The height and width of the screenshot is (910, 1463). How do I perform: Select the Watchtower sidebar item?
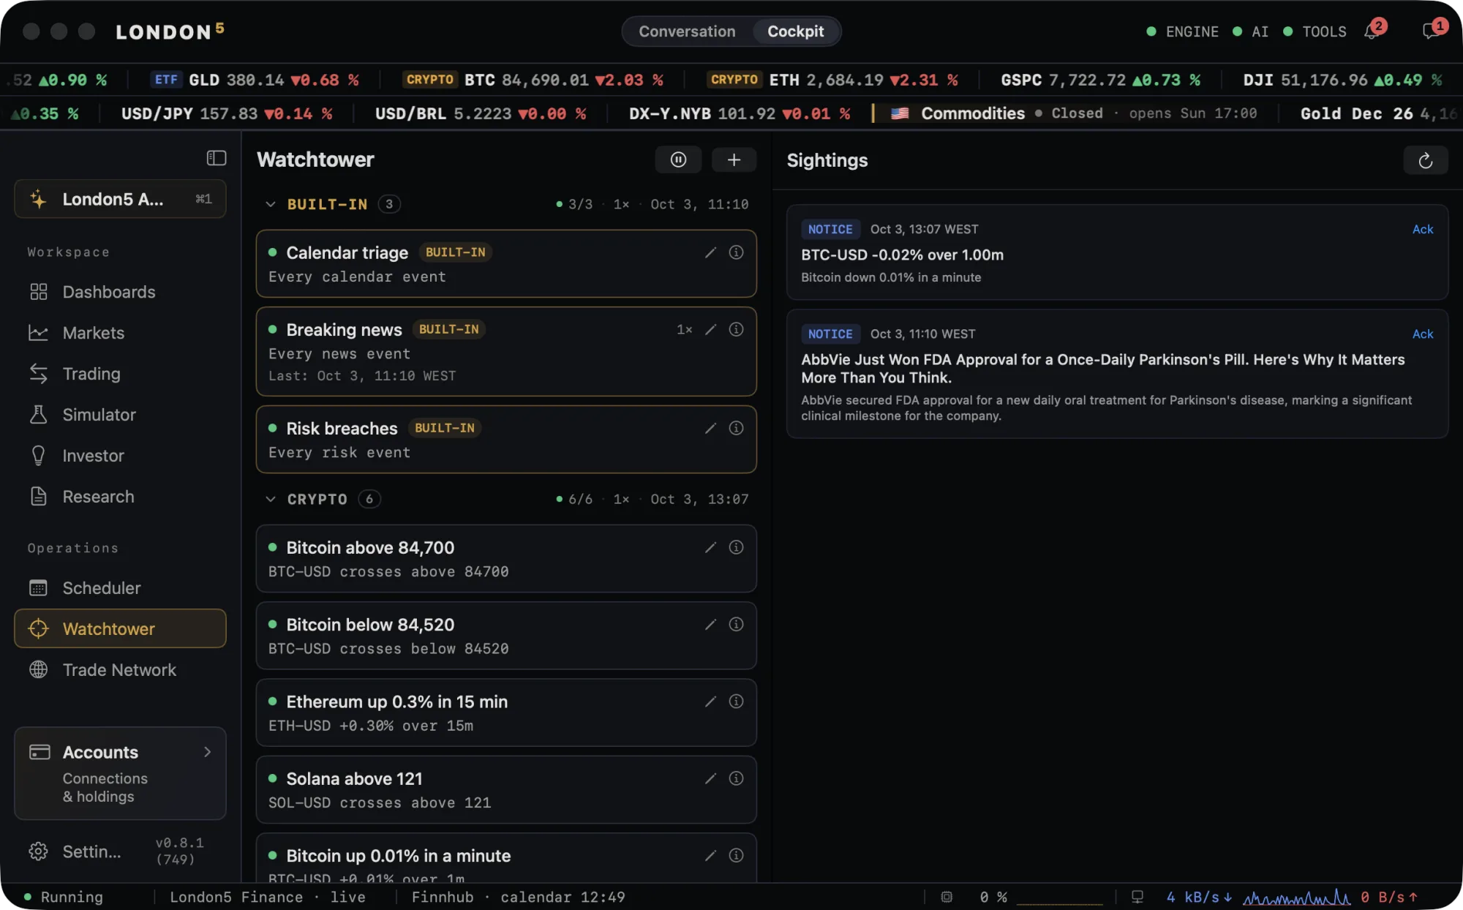[120, 628]
